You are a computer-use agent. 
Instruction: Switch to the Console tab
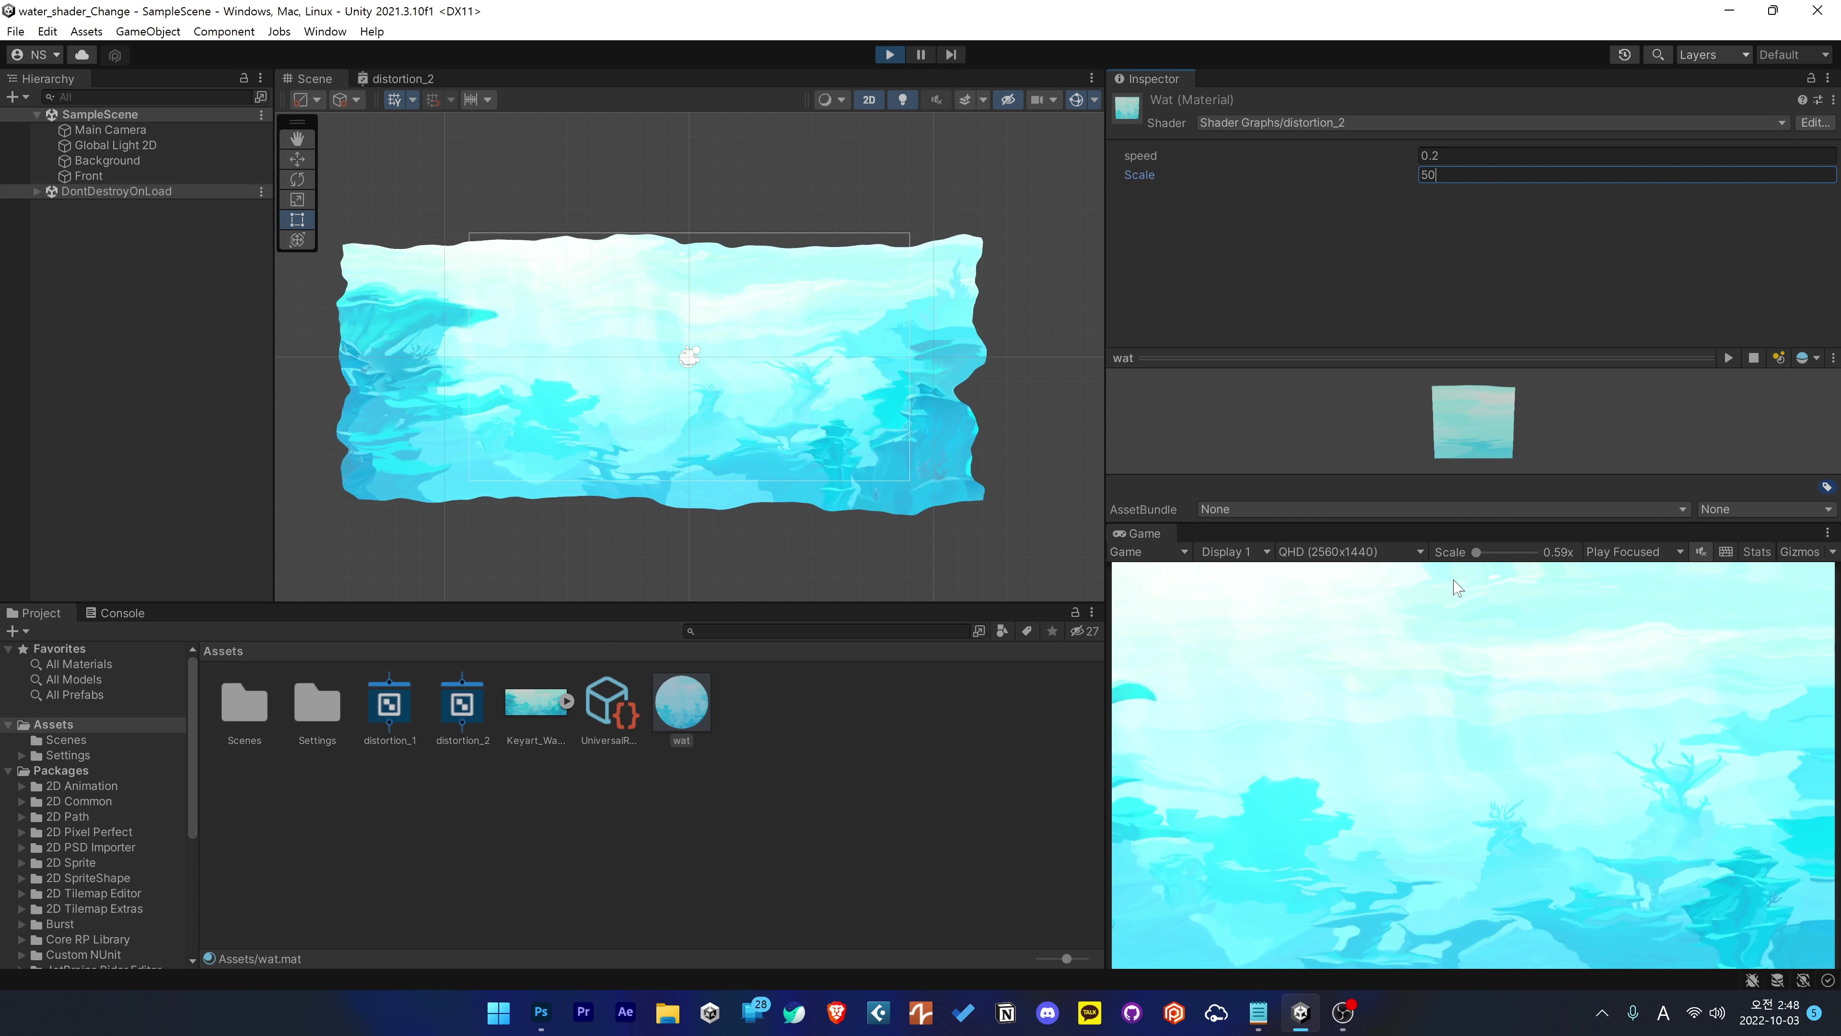pos(115,613)
